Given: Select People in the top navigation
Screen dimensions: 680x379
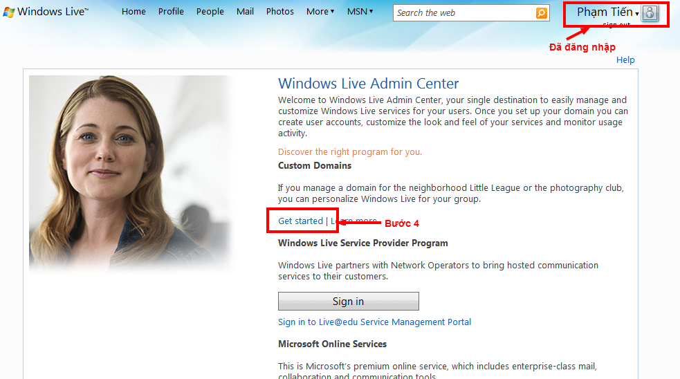Looking at the screenshot, I should click(x=210, y=12).
